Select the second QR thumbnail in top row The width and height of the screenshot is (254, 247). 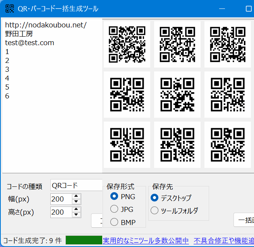click(x=177, y=44)
